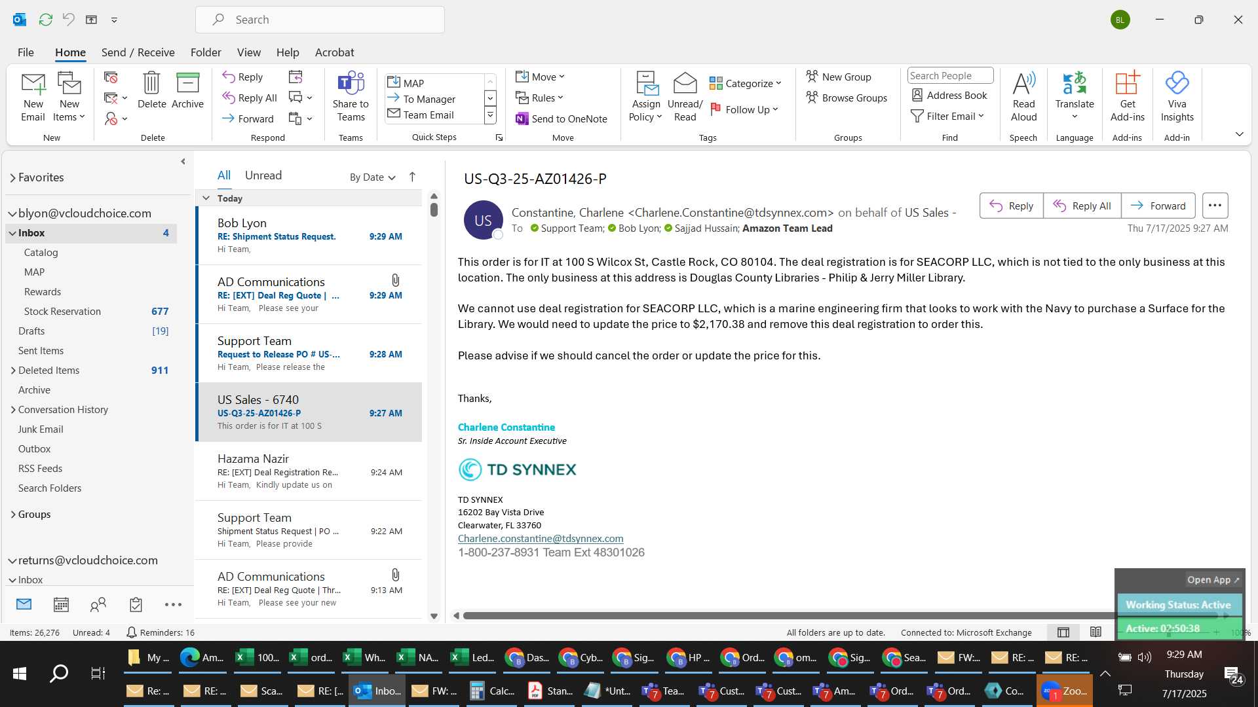Click Send to OneNote
The image size is (1258, 707).
pos(562,118)
